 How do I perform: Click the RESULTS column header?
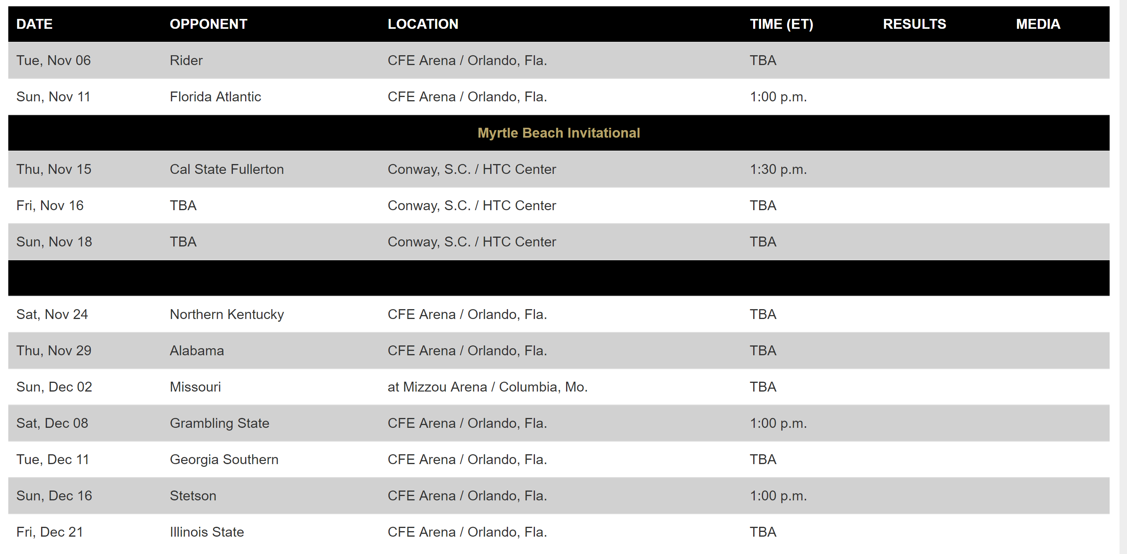point(914,24)
